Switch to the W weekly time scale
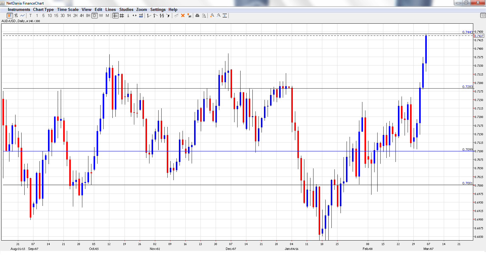The width and height of the screenshot is (486, 273). [x=101, y=15]
